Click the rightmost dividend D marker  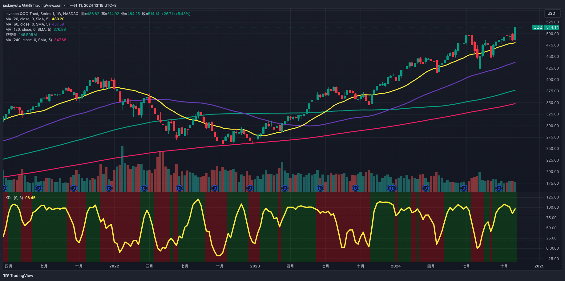(x=499, y=188)
